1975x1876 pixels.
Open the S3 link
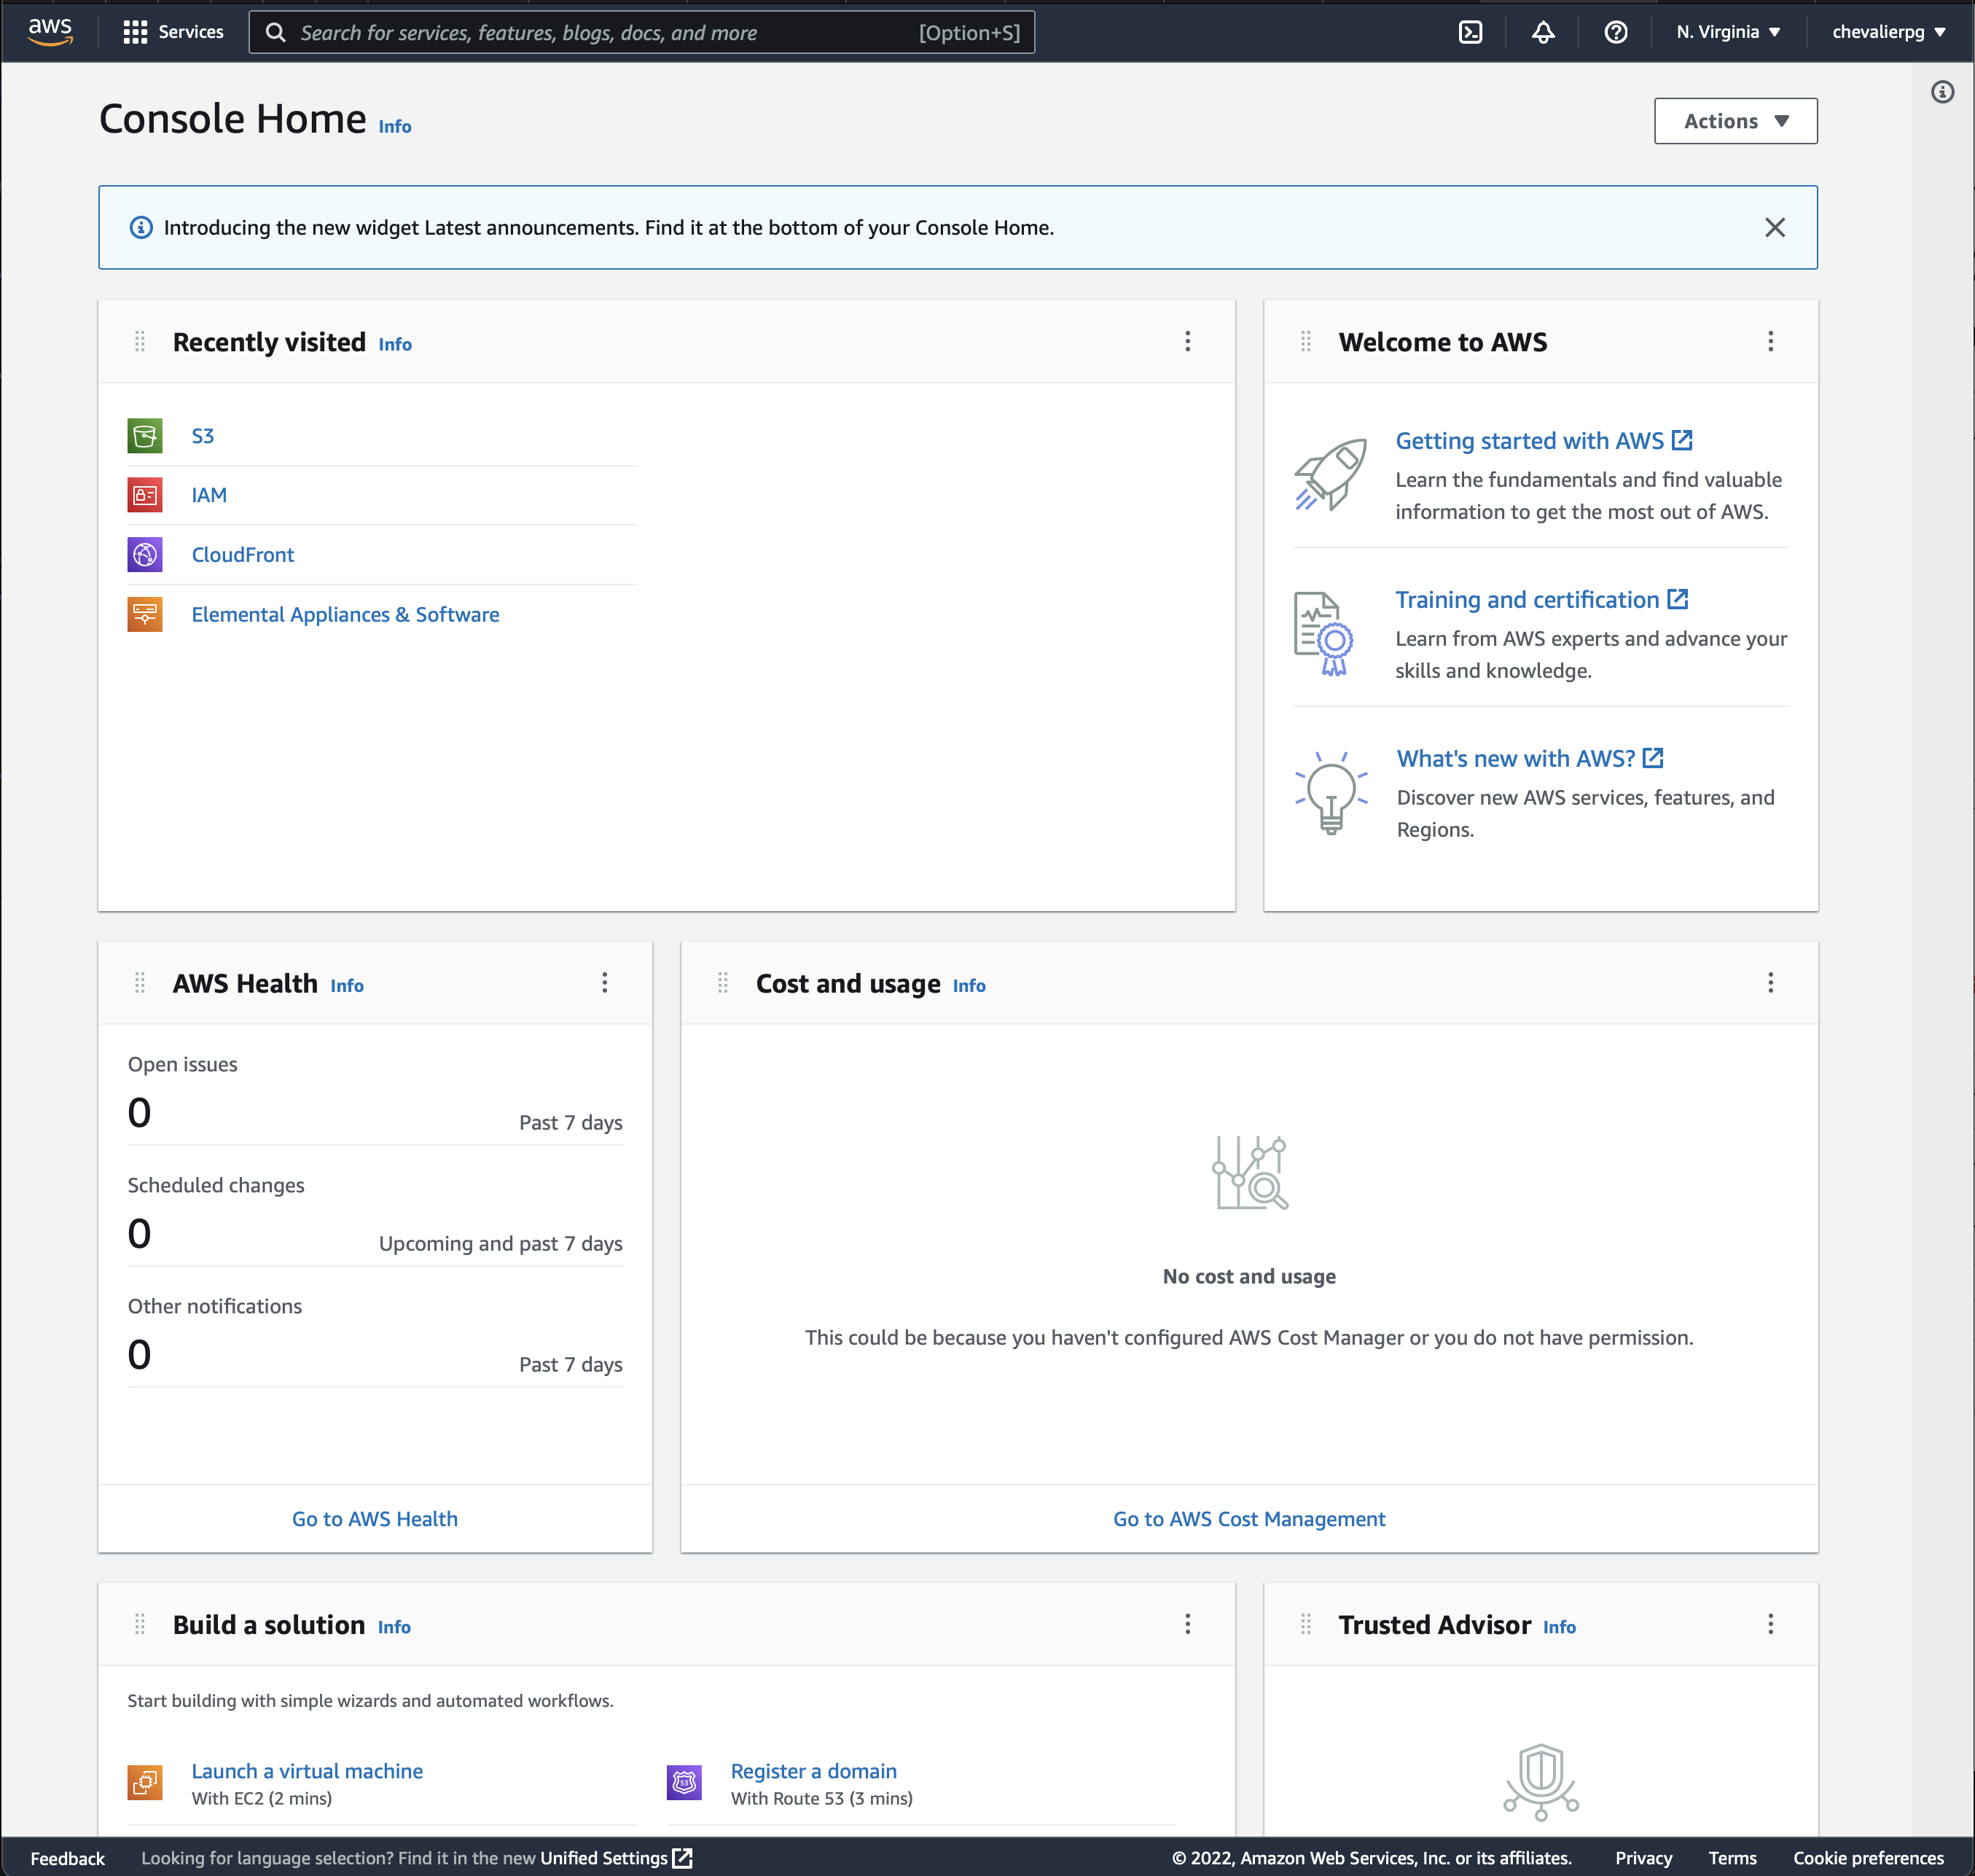(202, 436)
